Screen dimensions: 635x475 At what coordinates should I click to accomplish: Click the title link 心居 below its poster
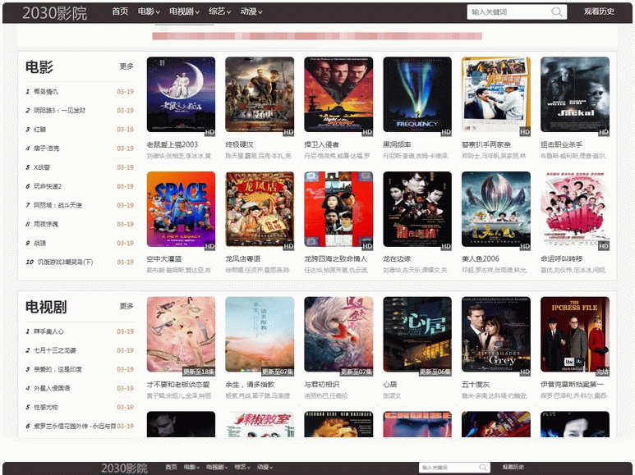[390, 385]
